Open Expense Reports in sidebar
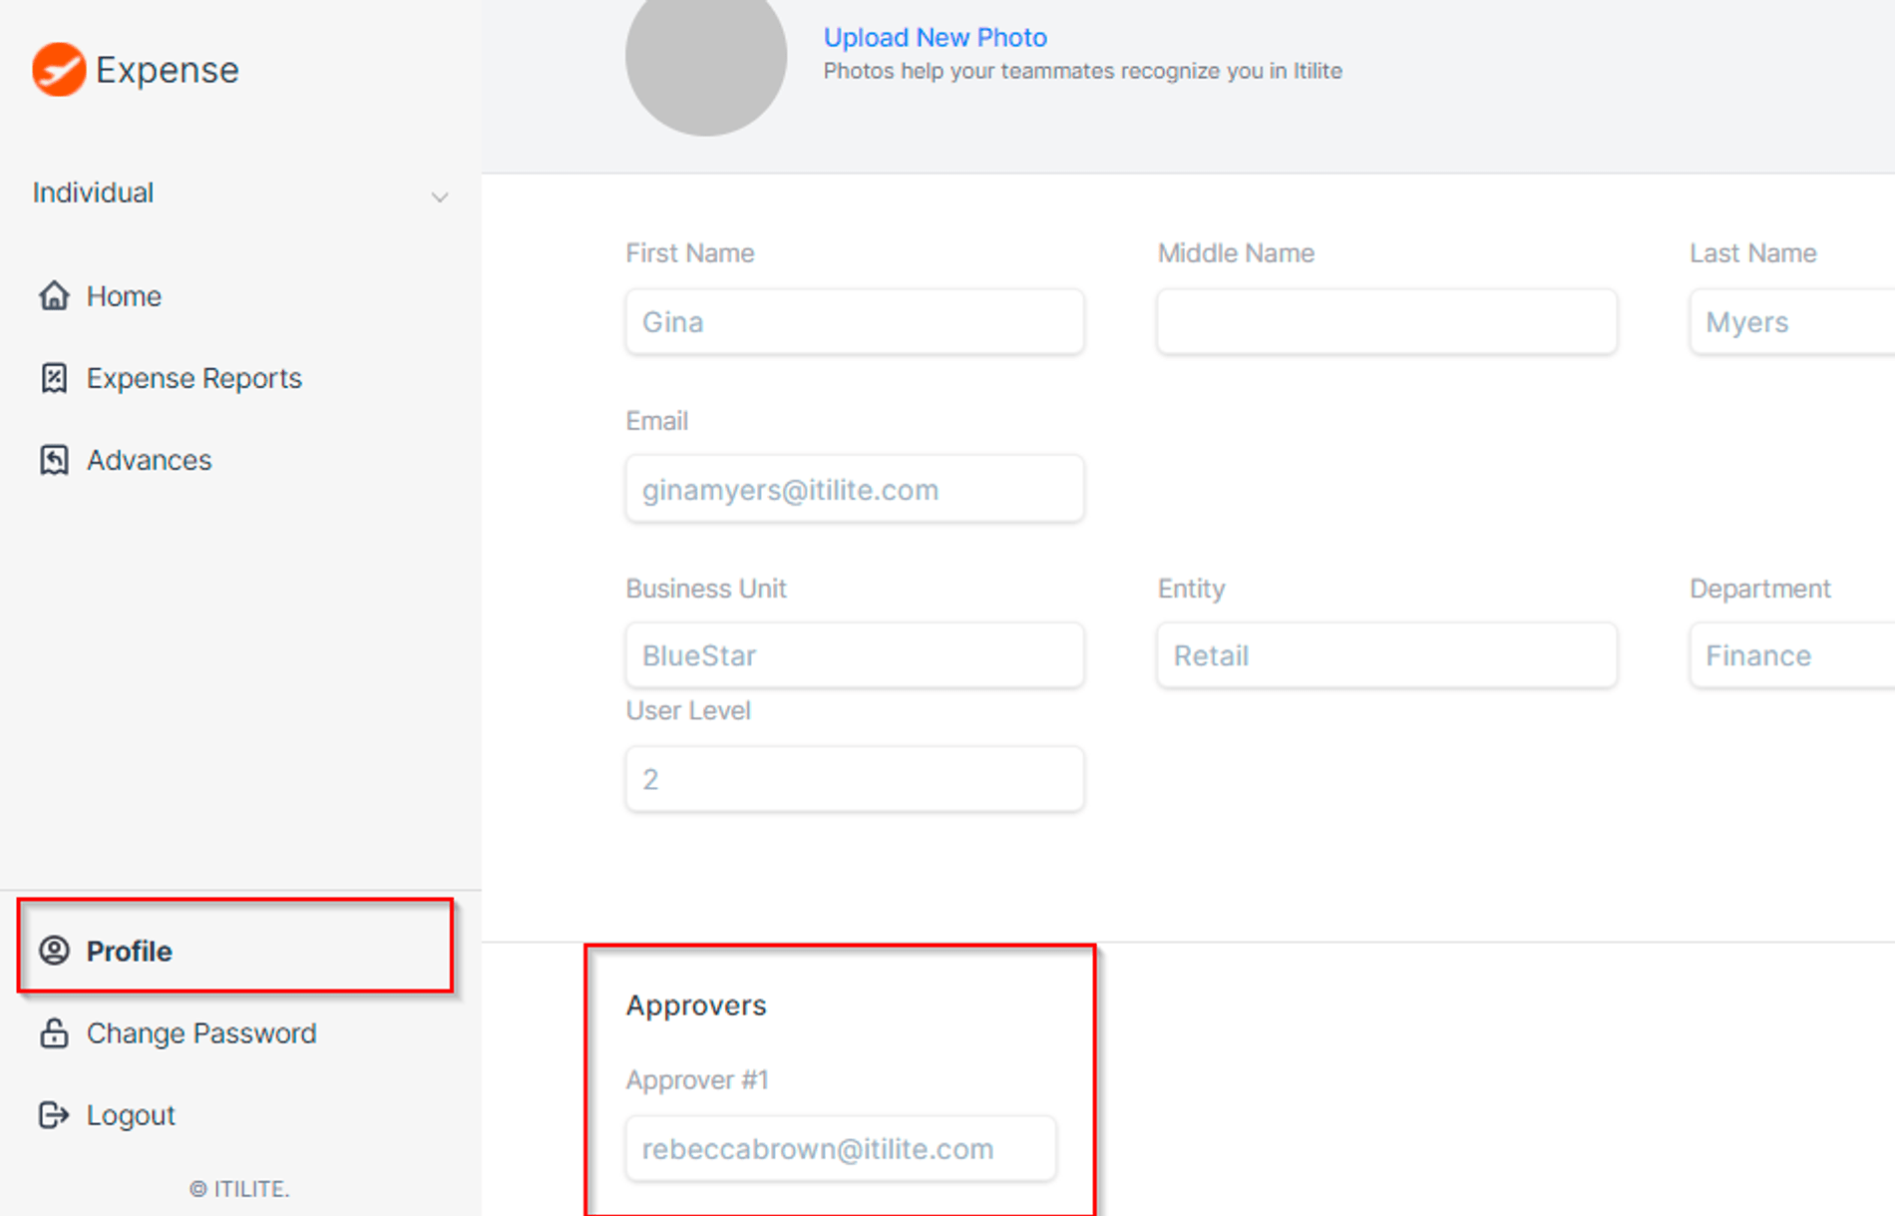This screenshot has width=1895, height=1216. (x=193, y=378)
